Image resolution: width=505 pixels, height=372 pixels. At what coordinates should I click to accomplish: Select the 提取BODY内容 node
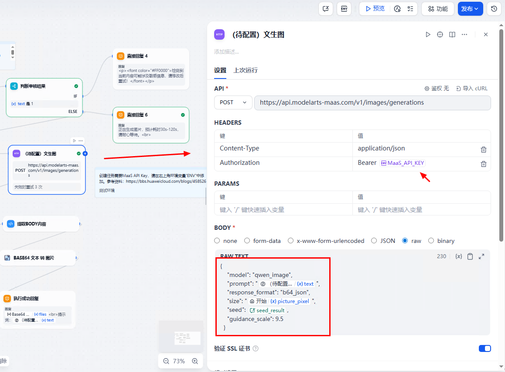(x=41, y=224)
